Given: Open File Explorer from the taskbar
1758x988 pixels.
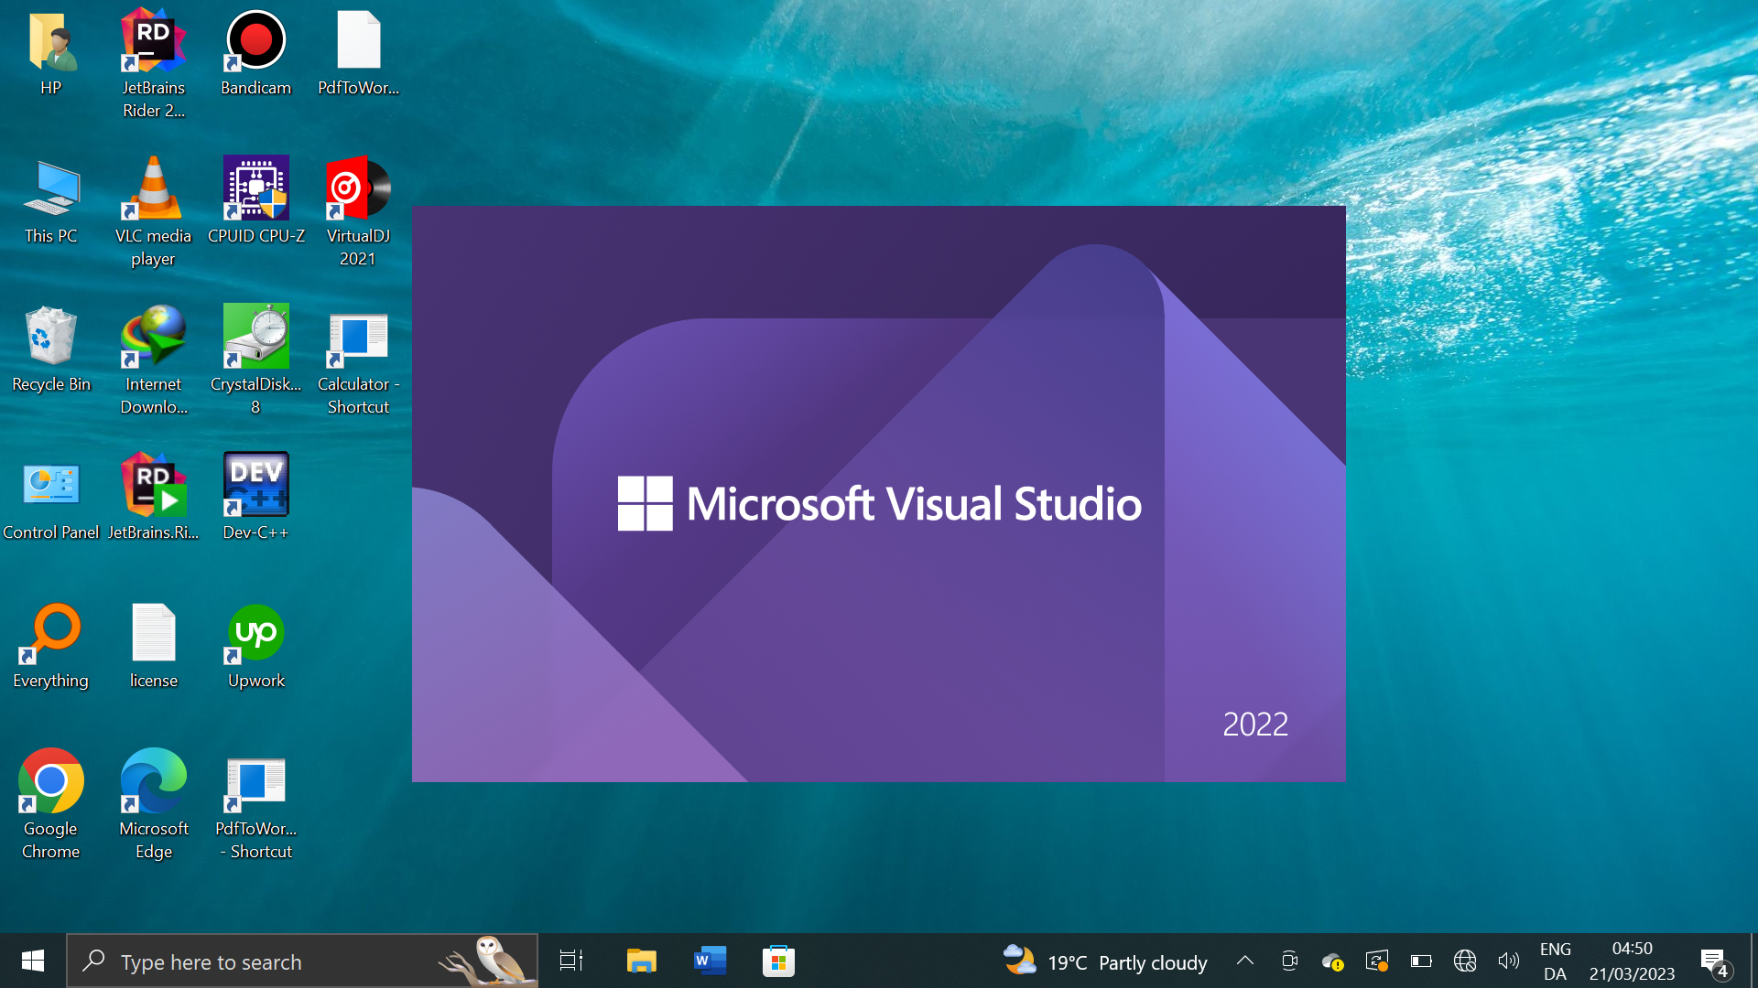Looking at the screenshot, I should [x=641, y=961].
